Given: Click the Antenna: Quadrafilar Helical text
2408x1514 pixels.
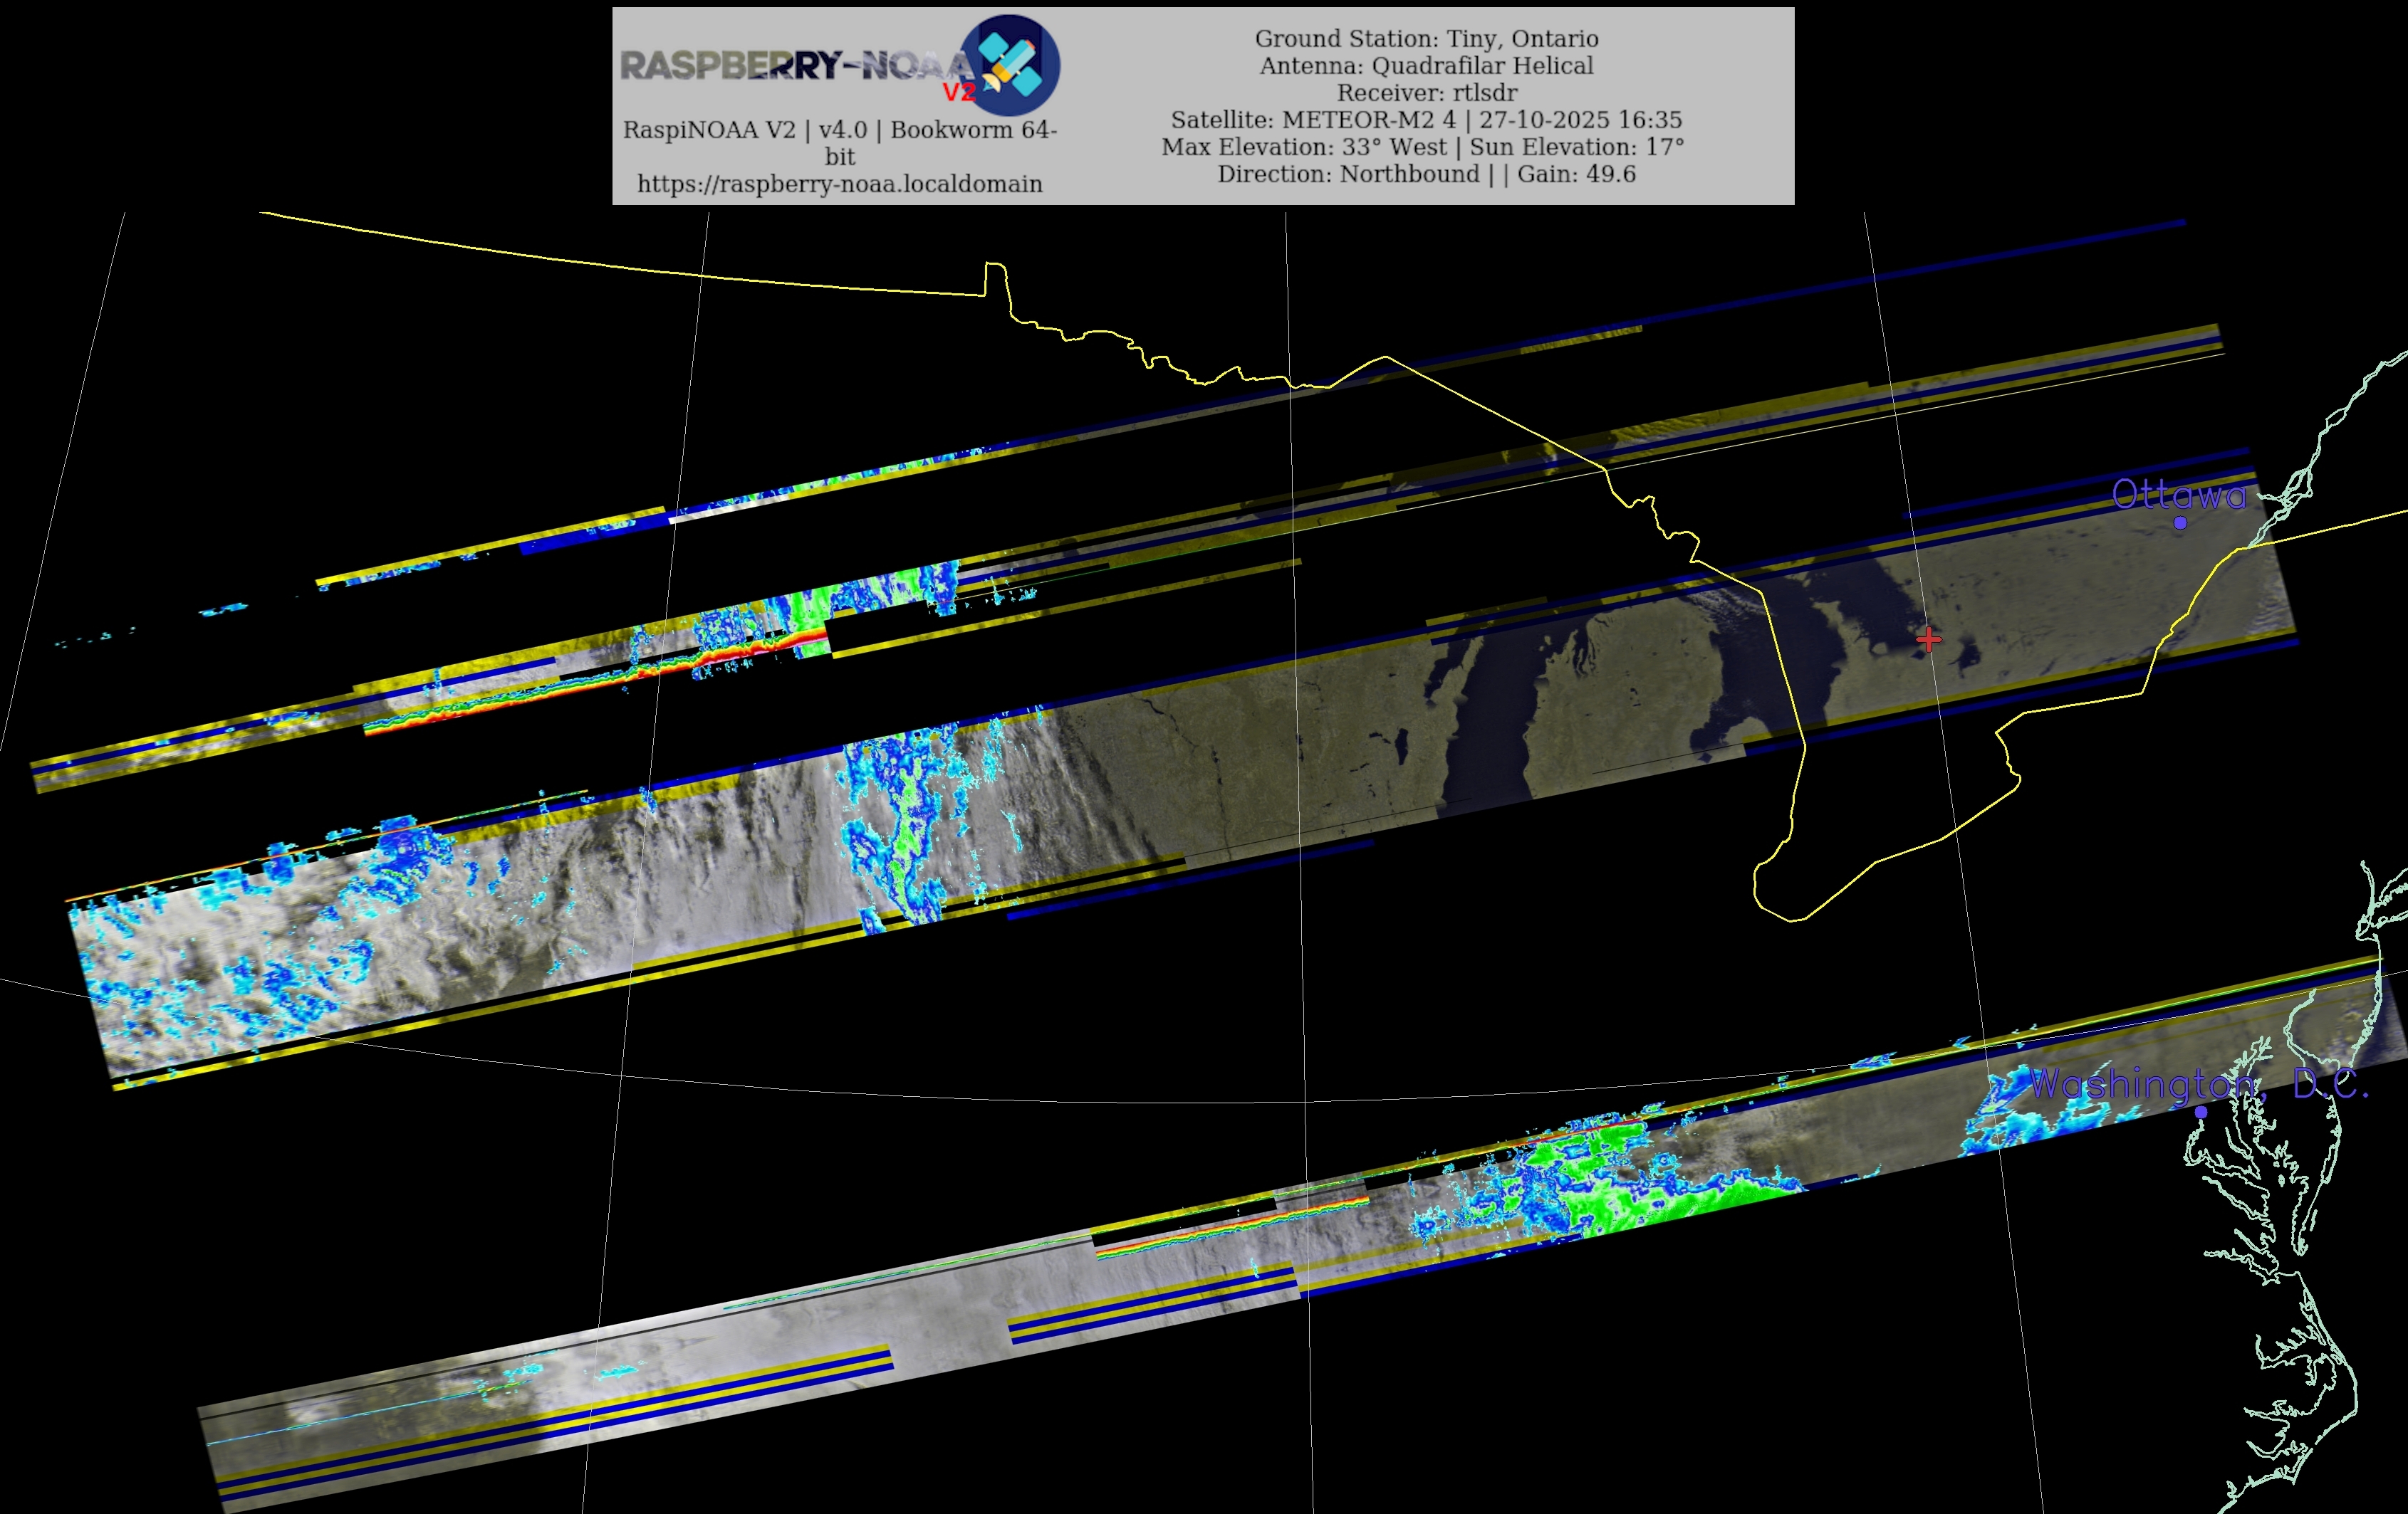Looking at the screenshot, I should [1426, 66].
